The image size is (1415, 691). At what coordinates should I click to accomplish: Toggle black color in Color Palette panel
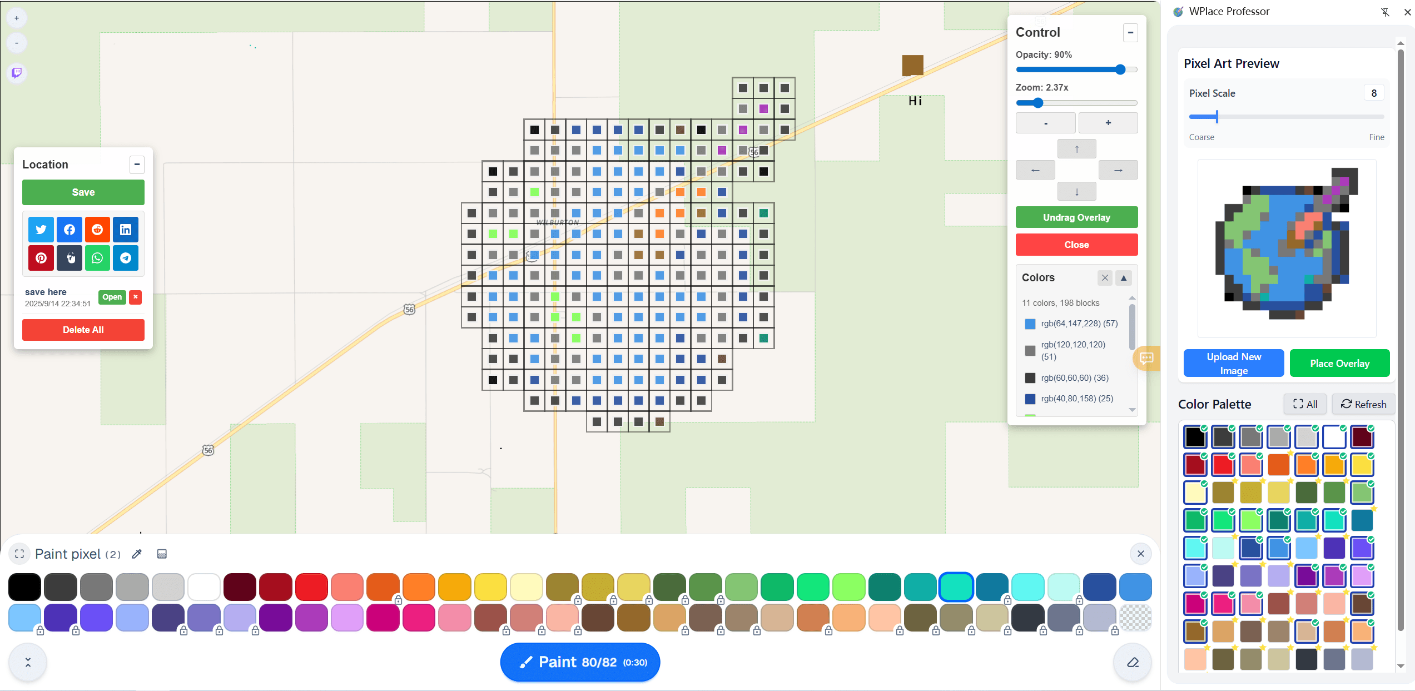1195,437
